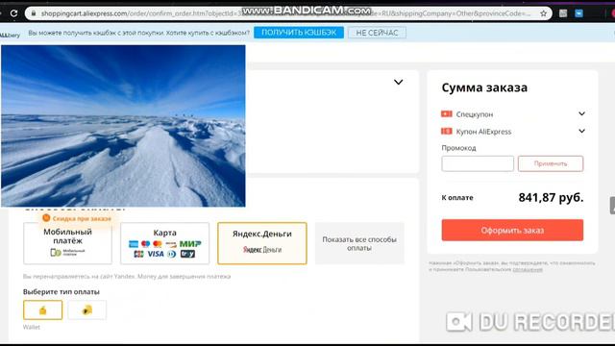
Task: Place order with Оформить заказ button
Action: (512, 230)
